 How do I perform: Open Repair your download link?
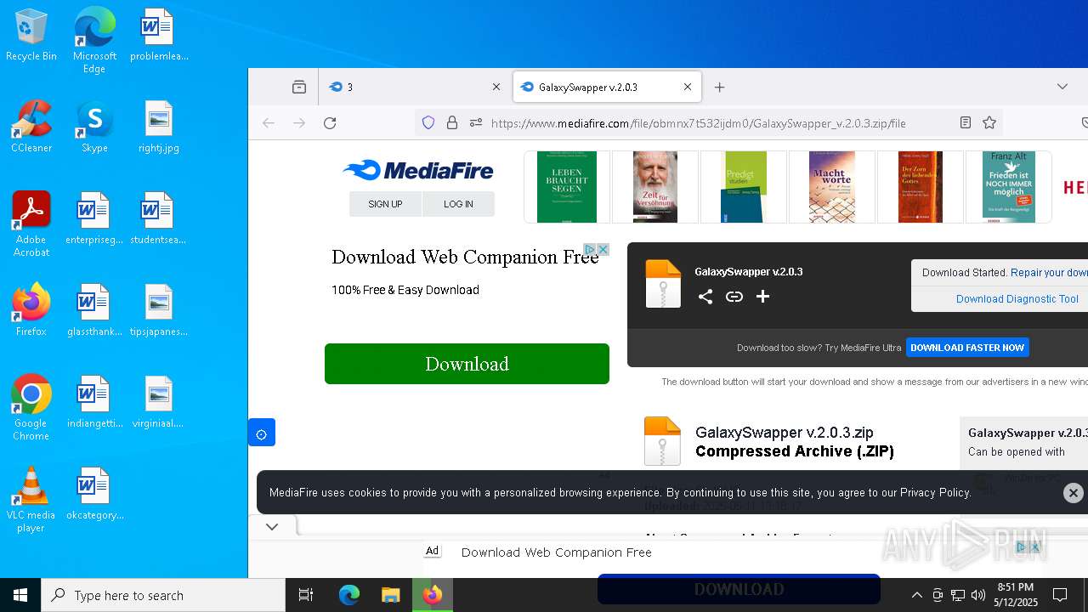coord(1049,273)
